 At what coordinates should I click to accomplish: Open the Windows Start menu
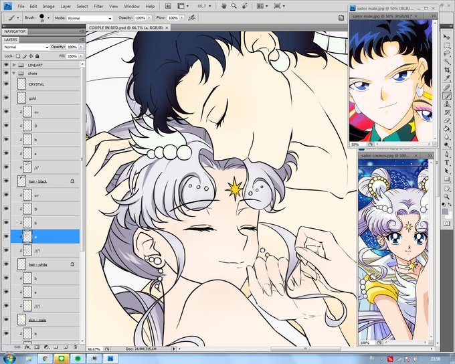pyautogui.click(x=9, y=358)
